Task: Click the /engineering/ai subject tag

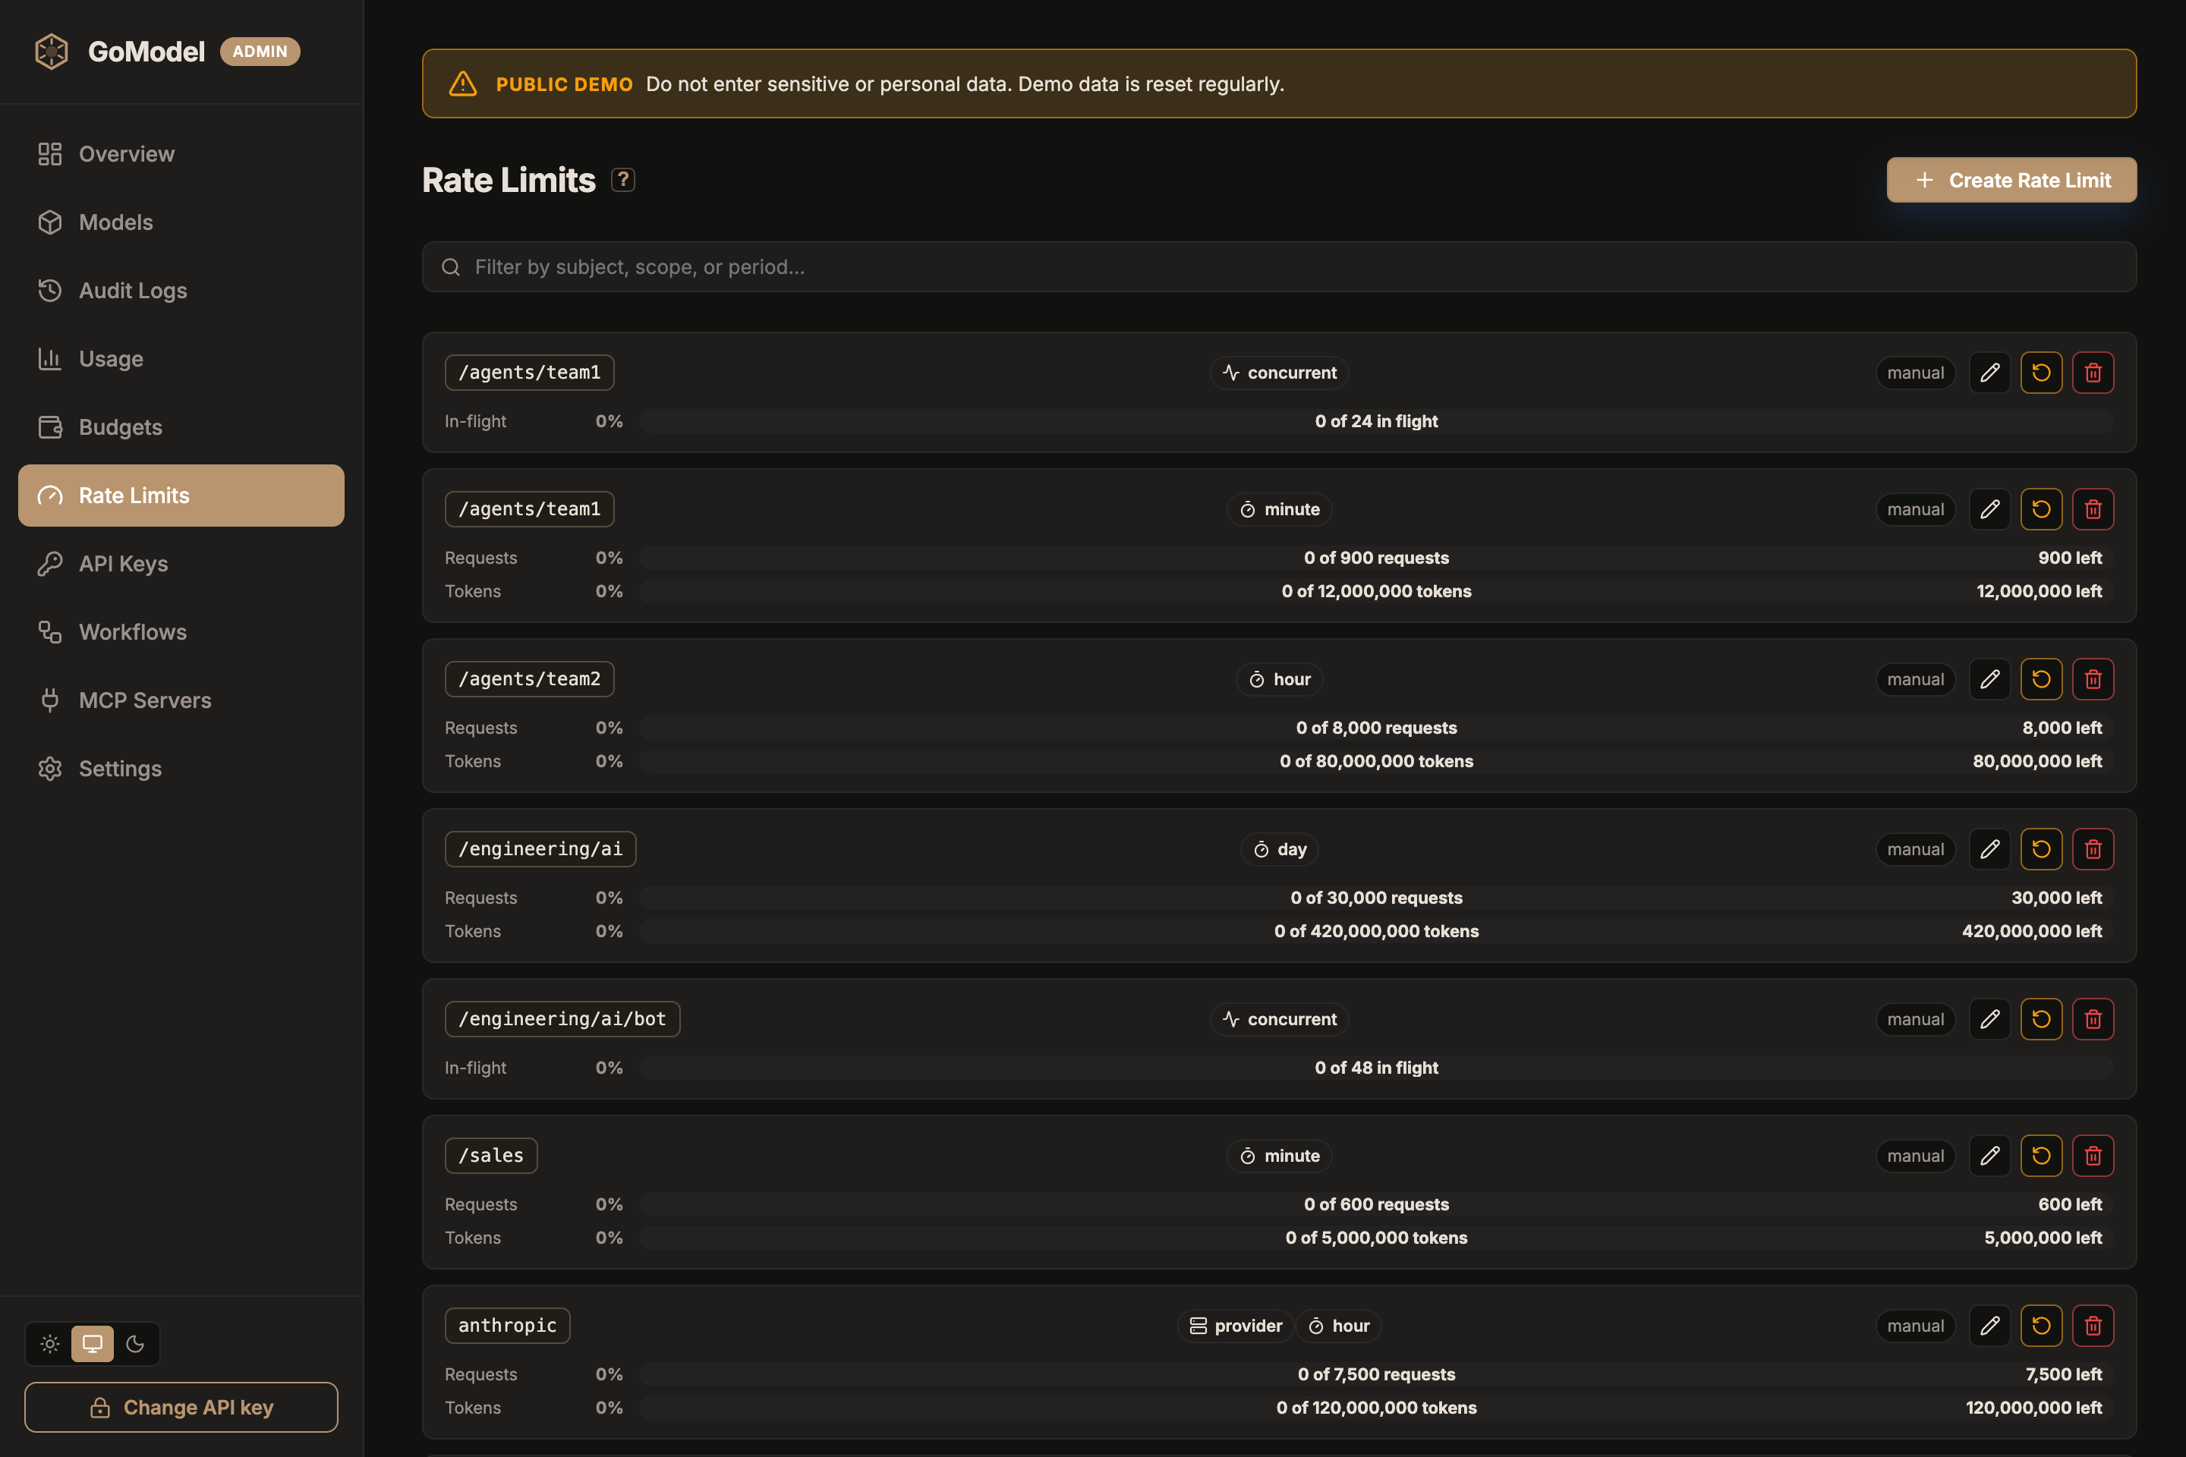Action: (541, 849)
